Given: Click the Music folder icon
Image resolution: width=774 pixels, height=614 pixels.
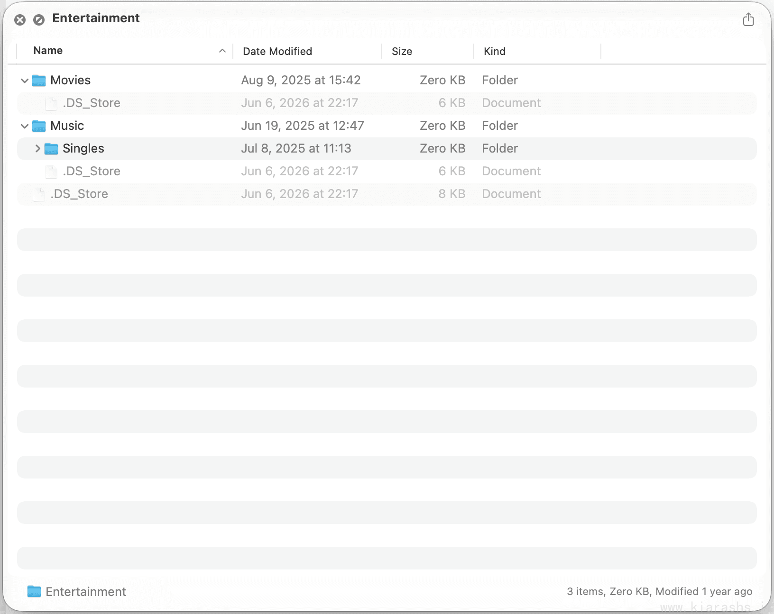Looking at the screenshot, I should coord(39,126).
